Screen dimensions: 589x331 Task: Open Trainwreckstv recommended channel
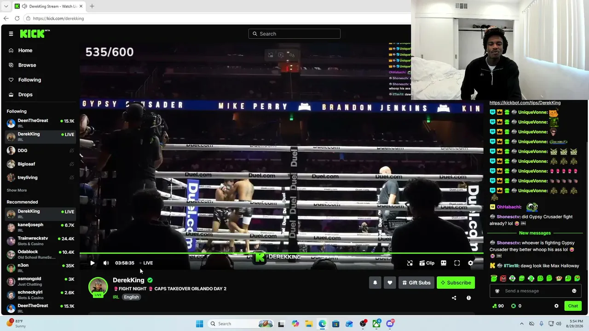[40, 241]
